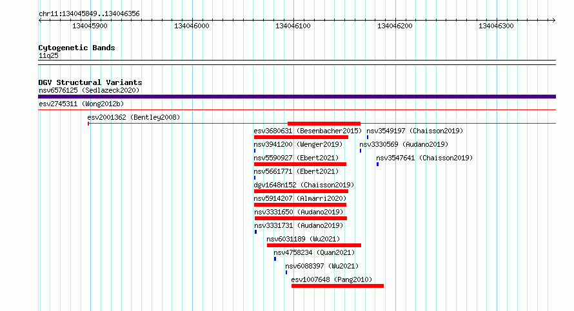
Task: Click ruler position 134046000
Action: (192, 26)
